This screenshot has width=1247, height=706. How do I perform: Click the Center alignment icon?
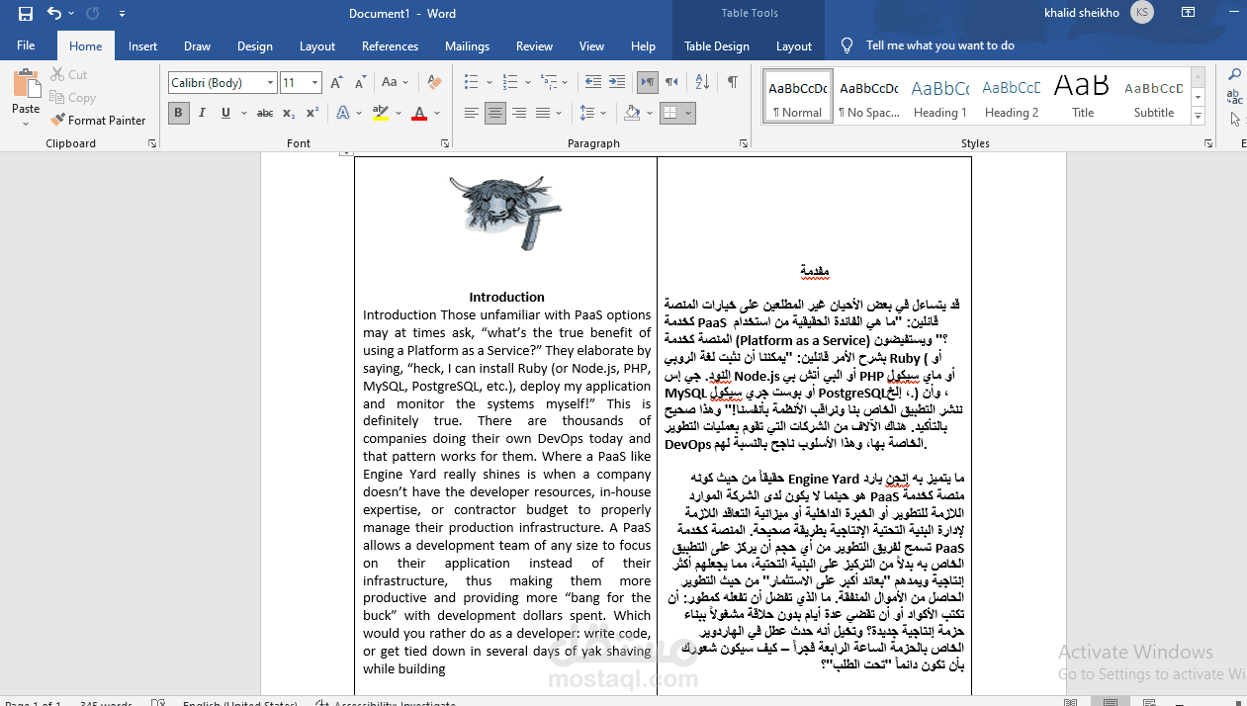click(x=495, y=113)
